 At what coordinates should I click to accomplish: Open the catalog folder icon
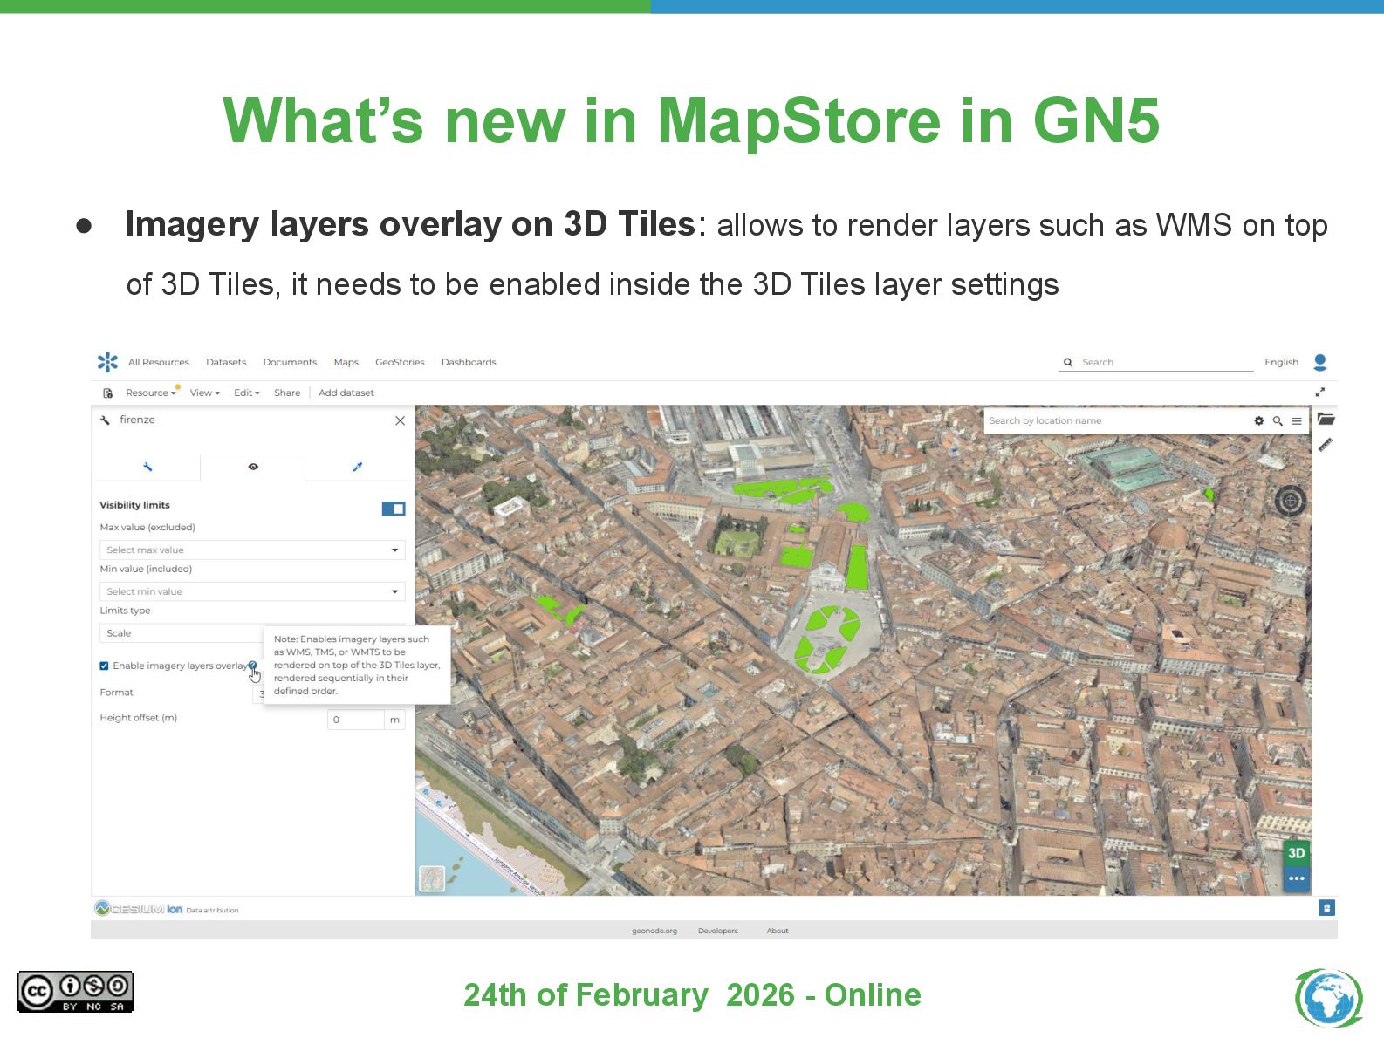pyautogui.click(x=1326, y=419)
